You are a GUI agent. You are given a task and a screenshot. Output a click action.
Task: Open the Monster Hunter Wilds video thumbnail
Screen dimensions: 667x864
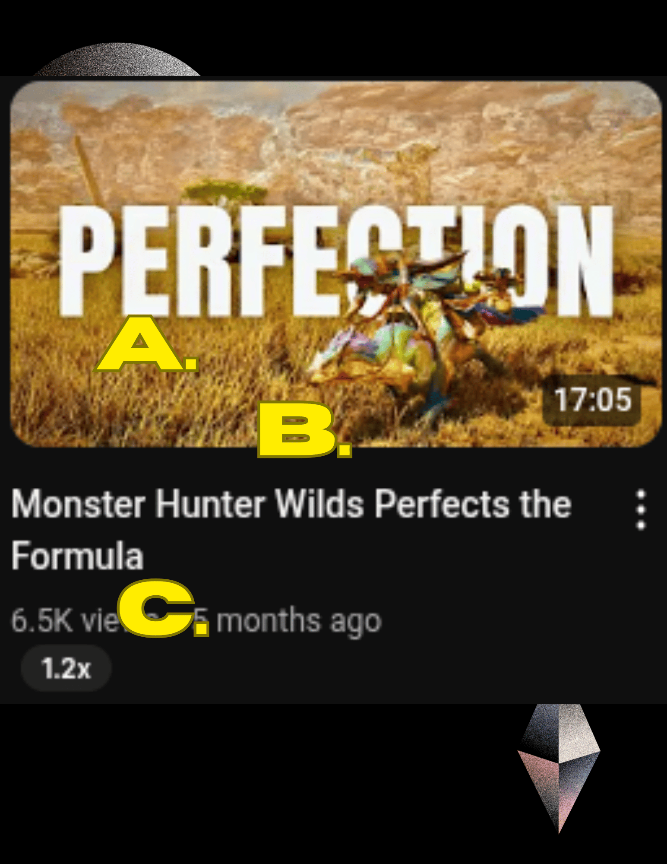pos(336,264)
